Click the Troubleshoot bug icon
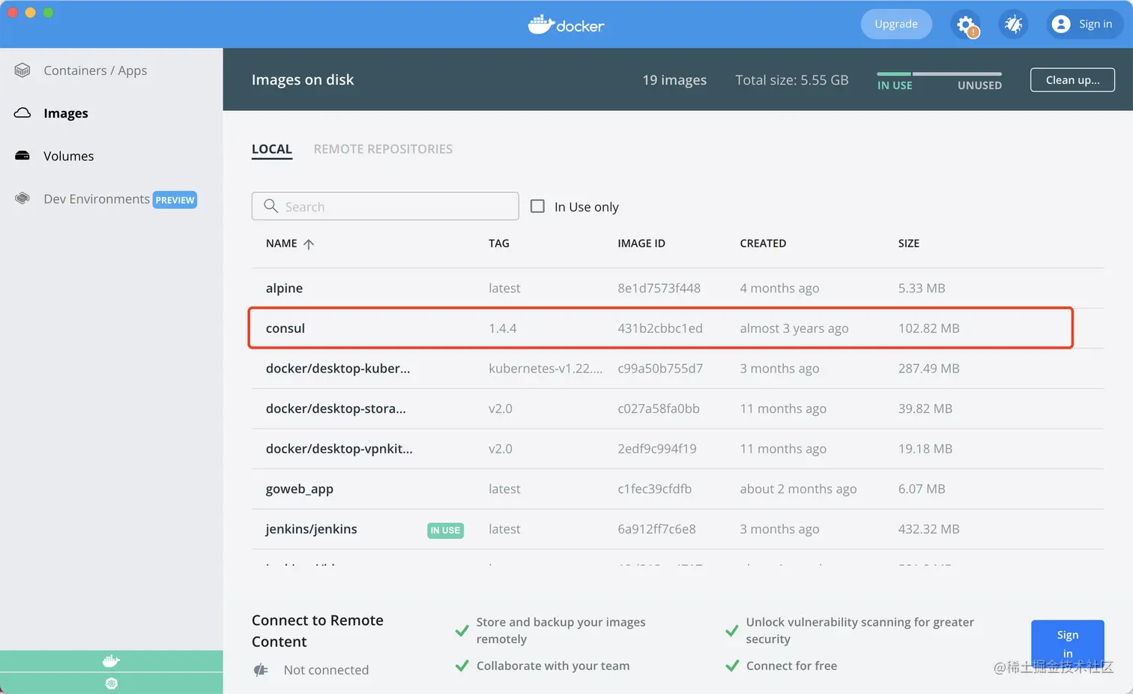This screenshot has width=1133, height=694. click(x=1013, y=24)
